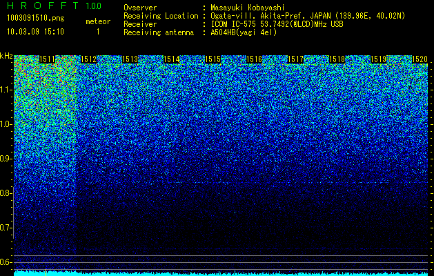Click receiver text ICOM IC-575 53.7492 MHz USB
This screenshot has height=276, width=434.
click(277, 24)
